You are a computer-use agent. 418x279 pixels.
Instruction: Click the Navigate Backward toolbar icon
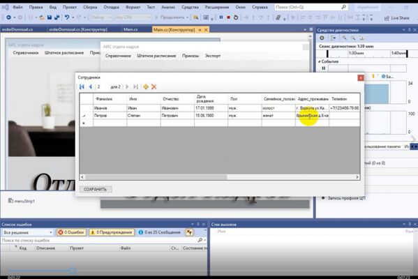click(x=8, y=17)
